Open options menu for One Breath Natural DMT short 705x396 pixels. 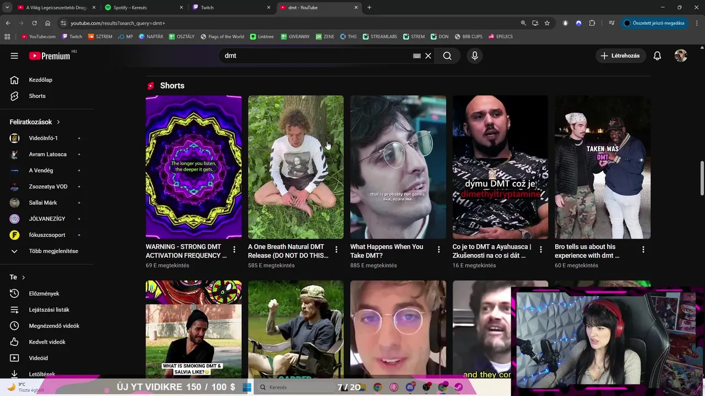coord(336,250)
